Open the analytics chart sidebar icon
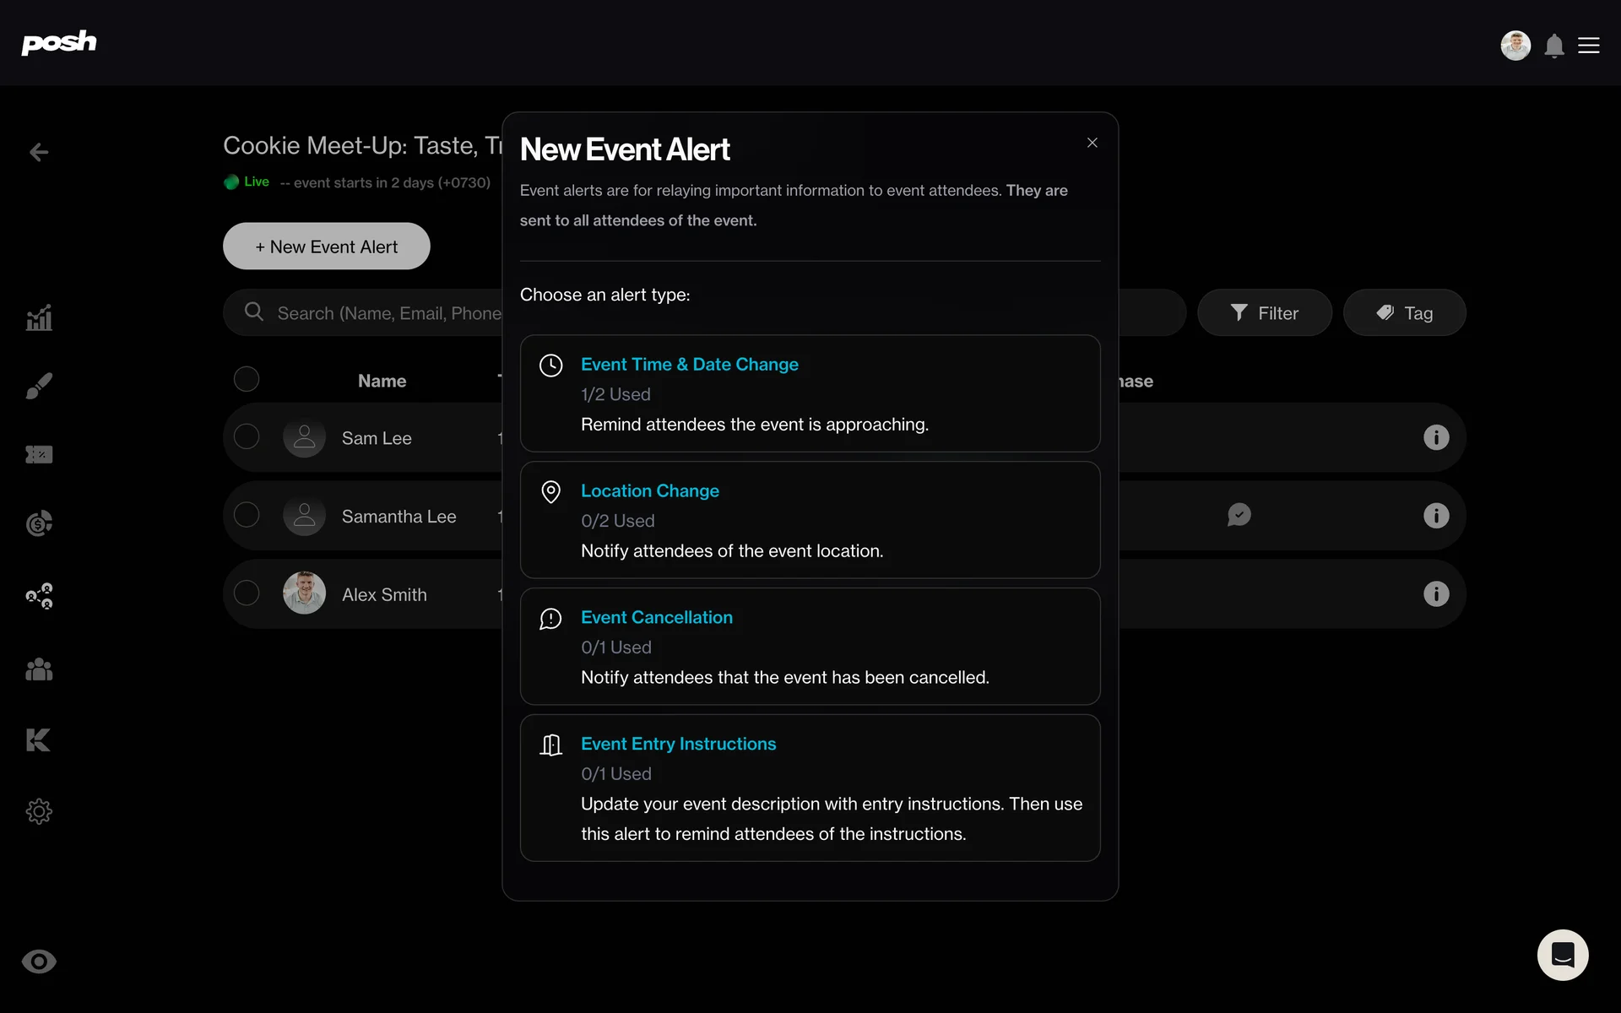This screenshot has width=1621, height=1013. 39,318
